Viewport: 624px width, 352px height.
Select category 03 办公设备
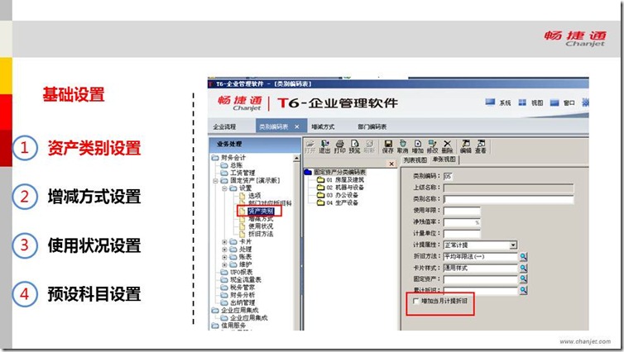point(338,195)
